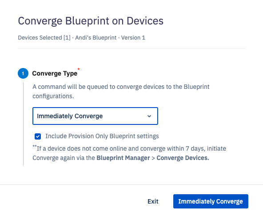Click the note about converging within 7 days

(x=129, y=153)
